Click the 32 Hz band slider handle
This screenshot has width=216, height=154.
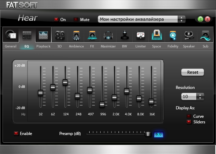[x=40, y=93]
